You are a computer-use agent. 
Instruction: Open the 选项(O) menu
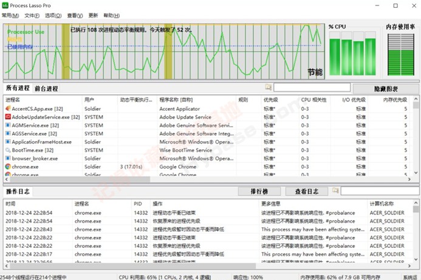[x=53, y=16]
